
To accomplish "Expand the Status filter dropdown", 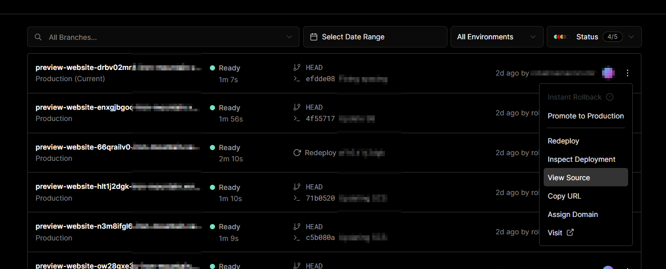I will (631, 37).
